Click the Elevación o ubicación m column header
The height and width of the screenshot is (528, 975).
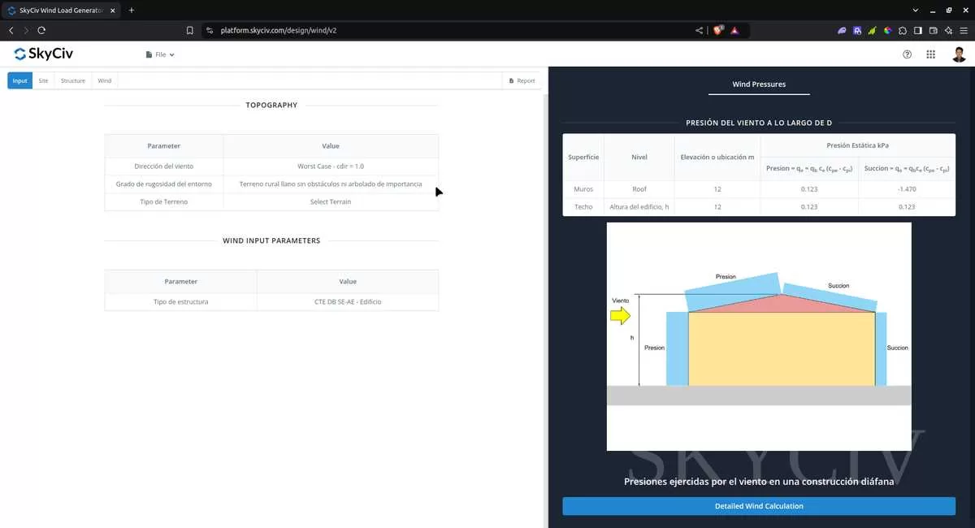pyautogui.click(x=718, y=157)
